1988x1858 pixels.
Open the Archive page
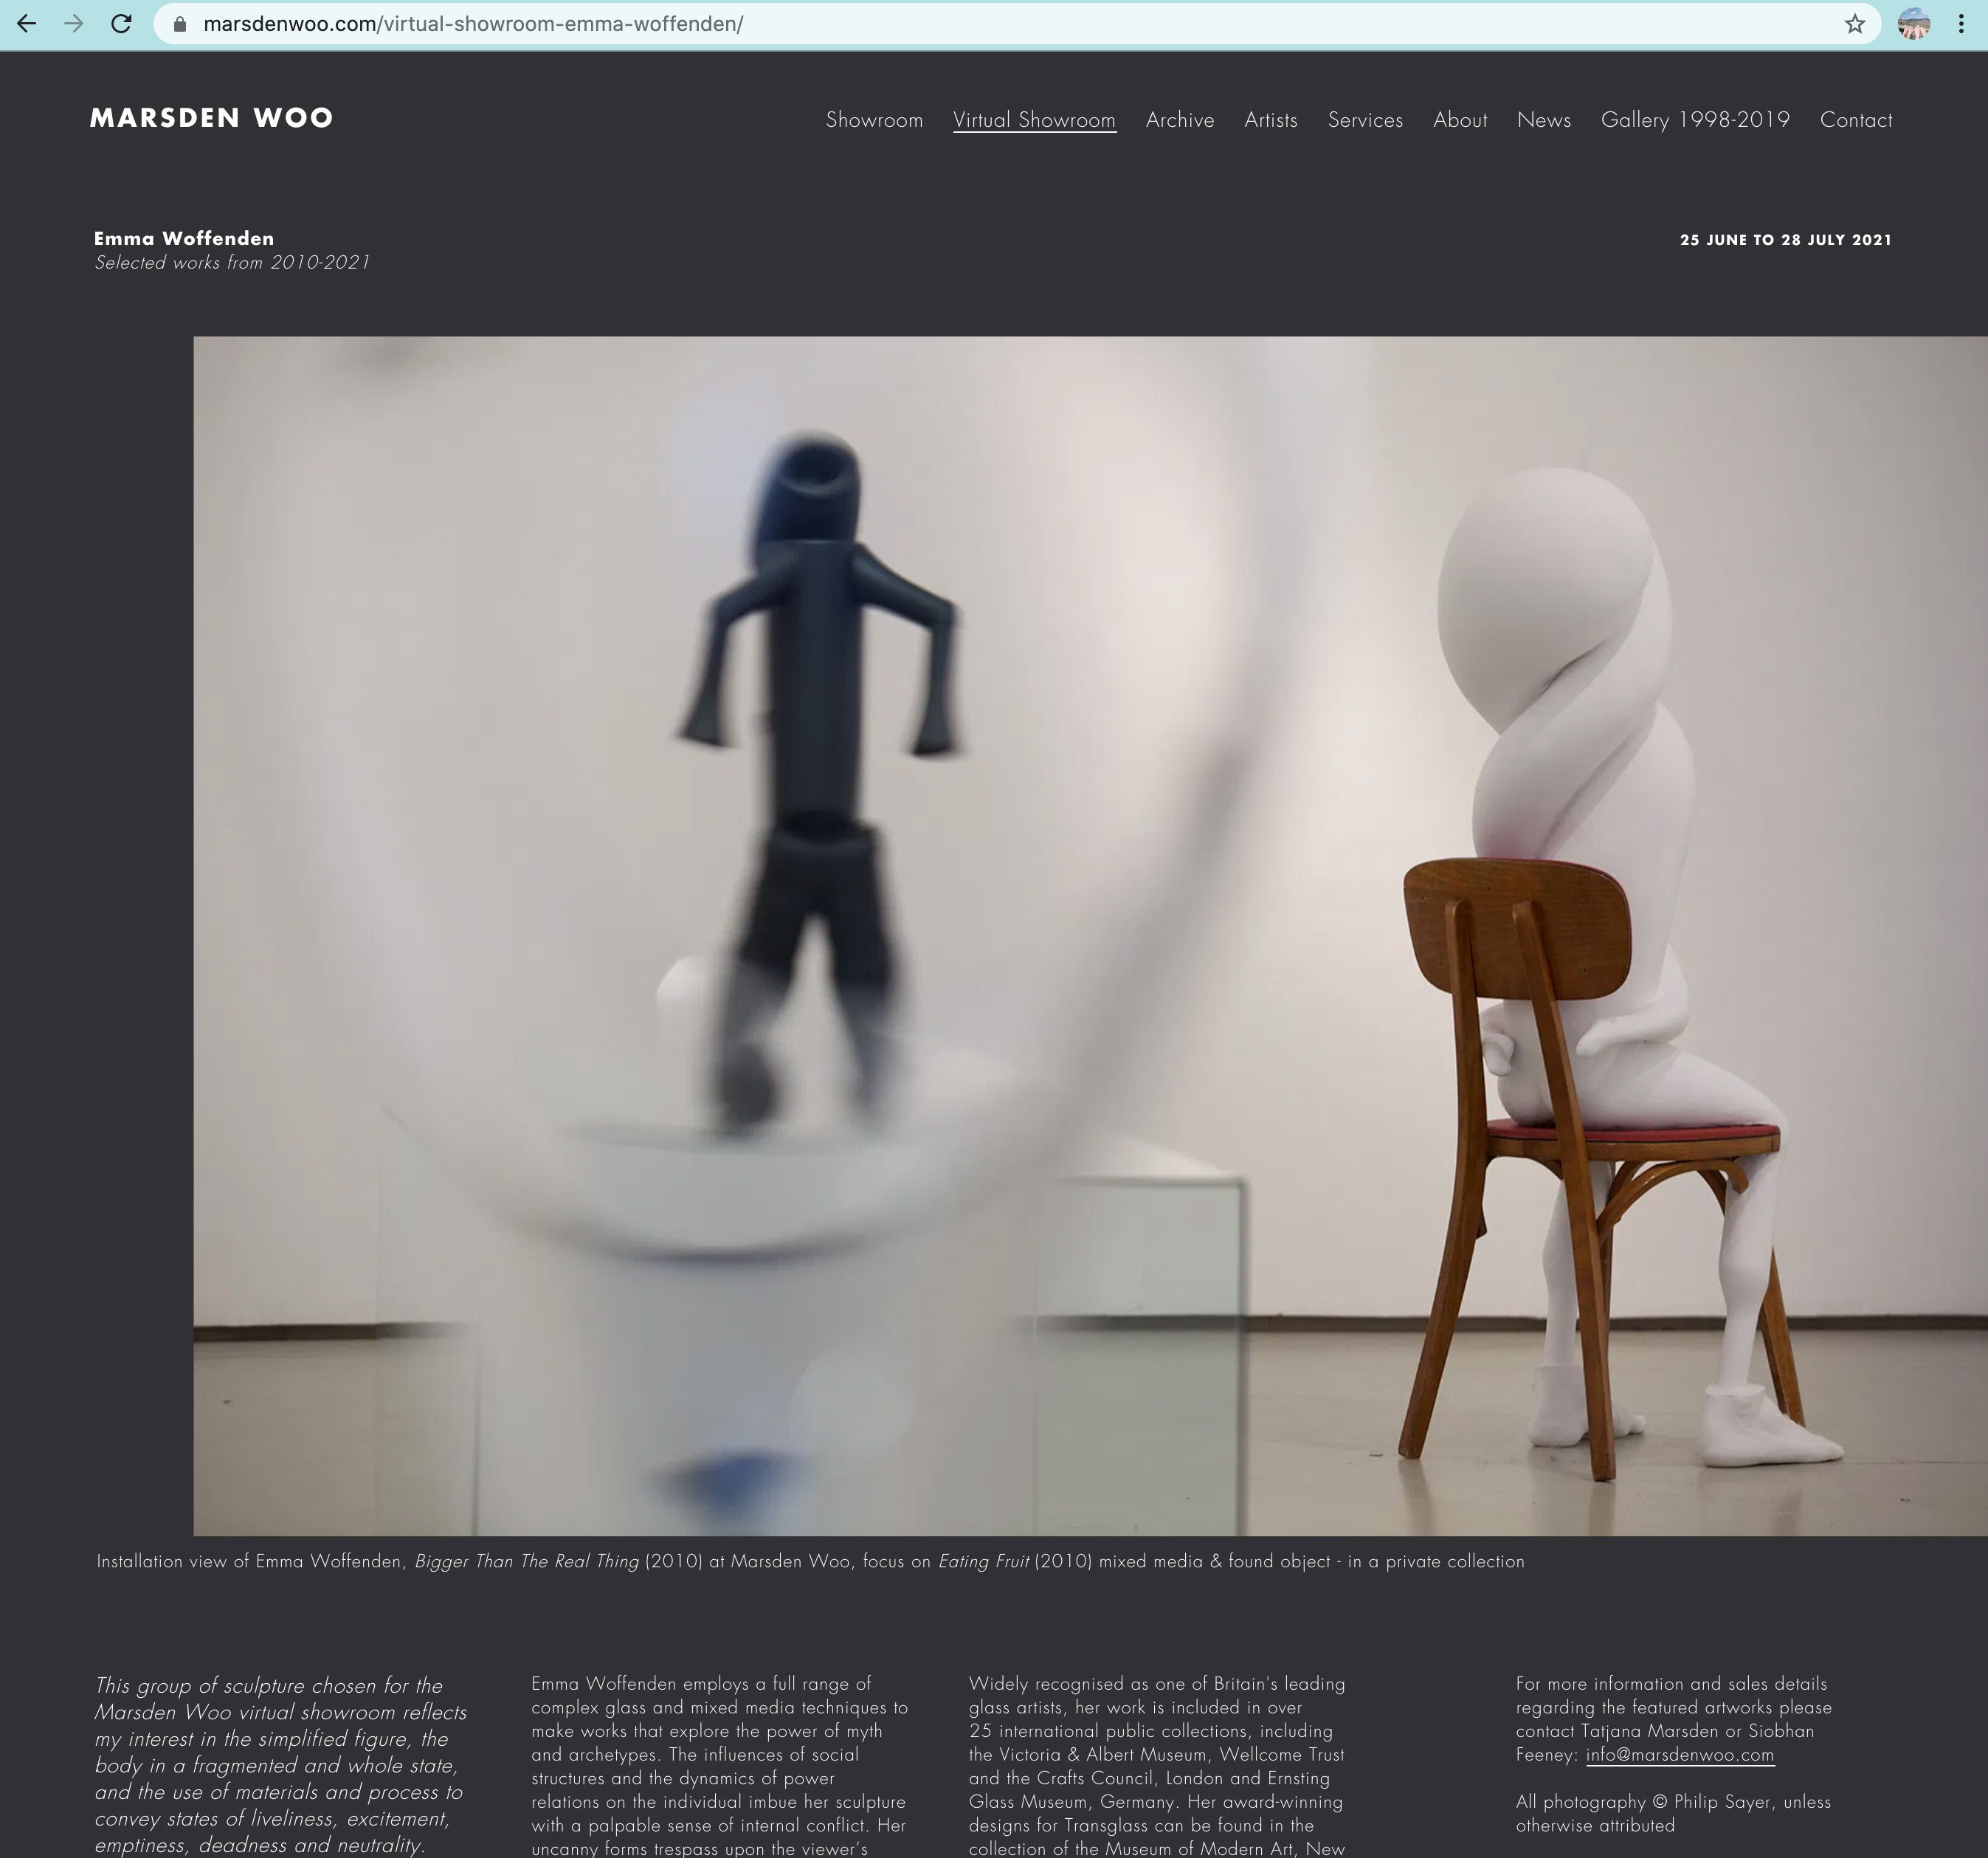[1180, 120]
